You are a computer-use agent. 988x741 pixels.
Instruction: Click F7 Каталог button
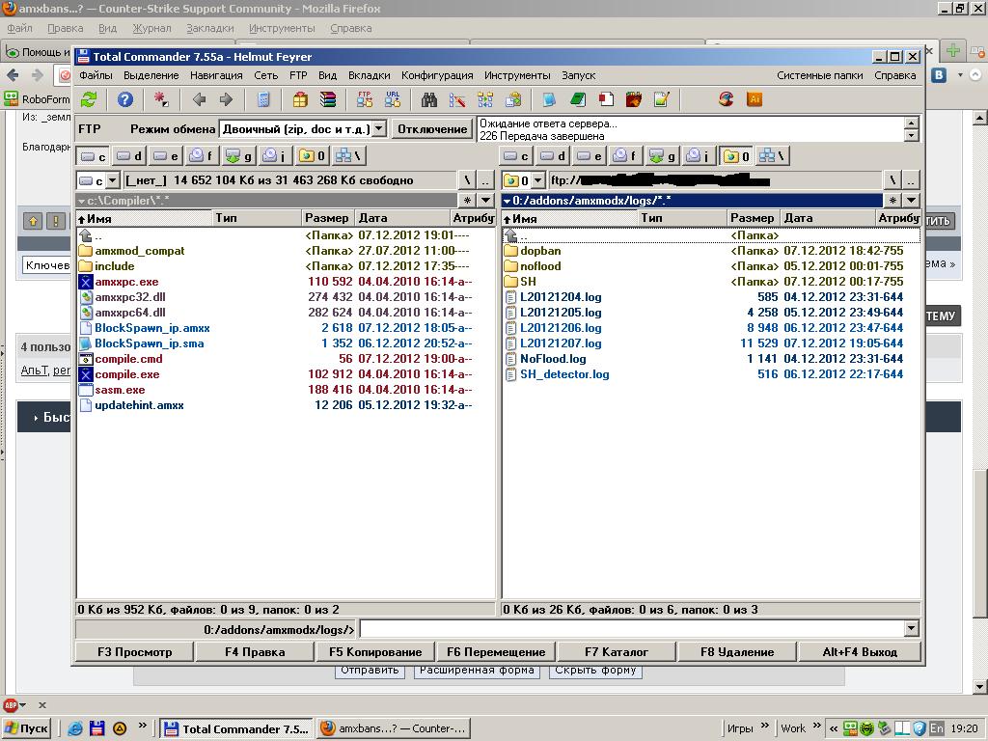tap(617, 652)
